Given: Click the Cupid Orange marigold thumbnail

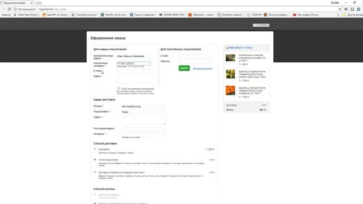Looking at the screenshot, I should point(230,91).
